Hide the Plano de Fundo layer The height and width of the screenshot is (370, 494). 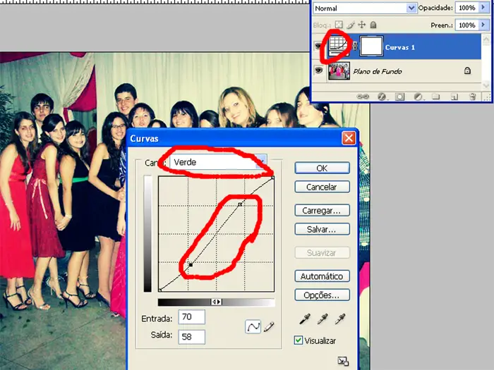coord(318,70)
